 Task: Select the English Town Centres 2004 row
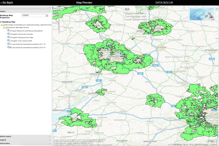click(x=22, y=41)
